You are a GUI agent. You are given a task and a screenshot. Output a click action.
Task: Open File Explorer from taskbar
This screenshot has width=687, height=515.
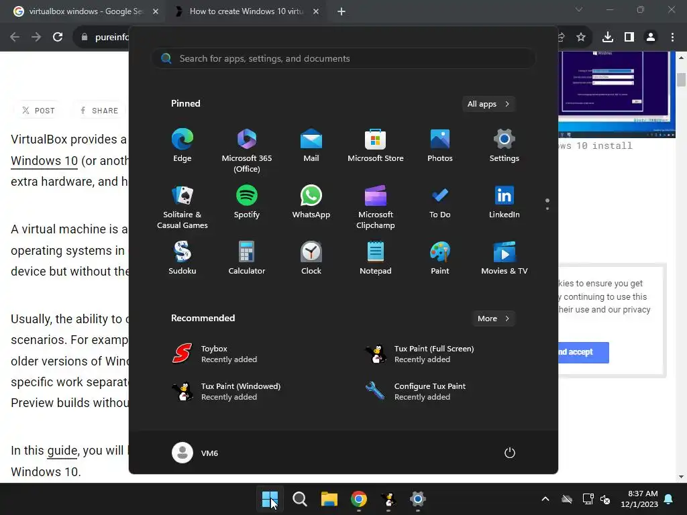pos(329,499)
